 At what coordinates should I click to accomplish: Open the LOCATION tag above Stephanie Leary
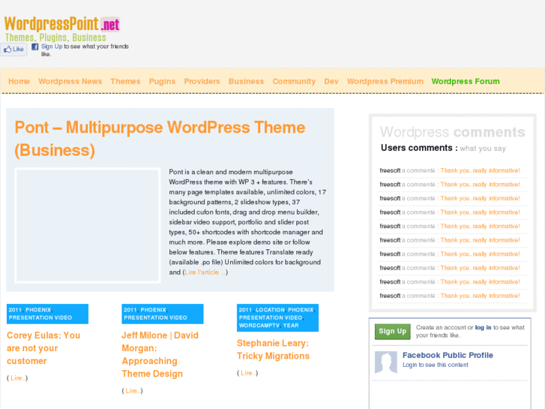point(270,310)
